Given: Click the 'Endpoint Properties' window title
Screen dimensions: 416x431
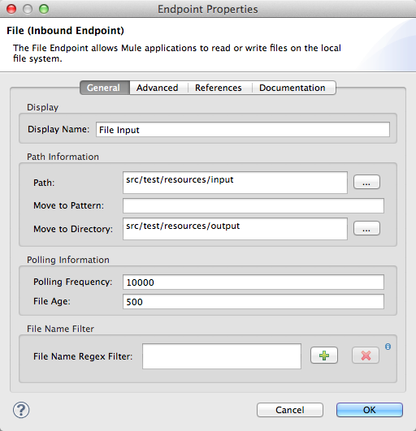Looking at the screenshot, I should click(x=208, y=10).
